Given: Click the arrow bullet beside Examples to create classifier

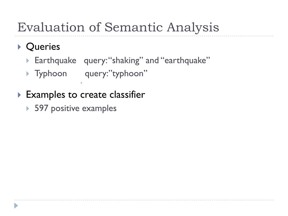Looking at the screenshot, I should point(19,95).
